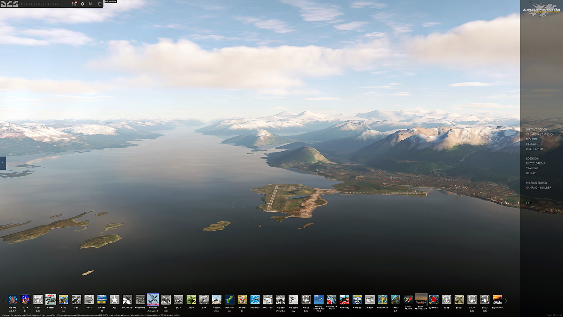Screen dimensions: 563x317
Task: Start Training from main menu
Action: point(532,169)
